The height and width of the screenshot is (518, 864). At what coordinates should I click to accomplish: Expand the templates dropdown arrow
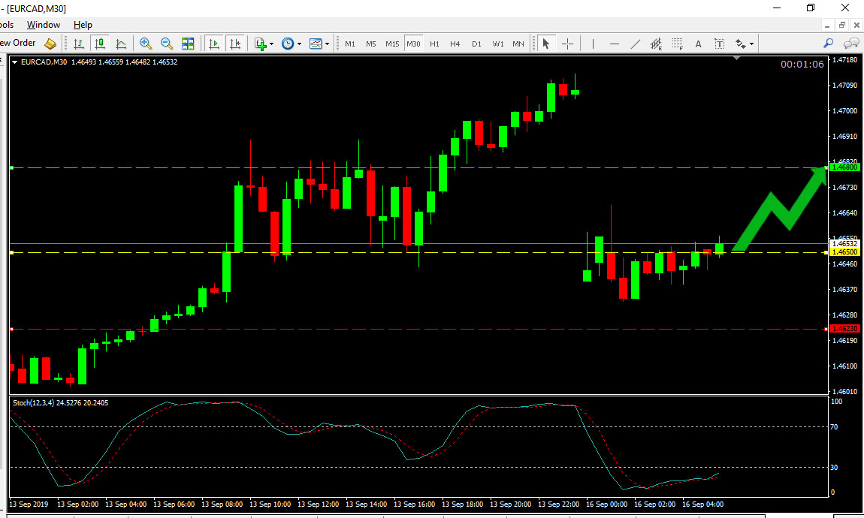(328, 44)
